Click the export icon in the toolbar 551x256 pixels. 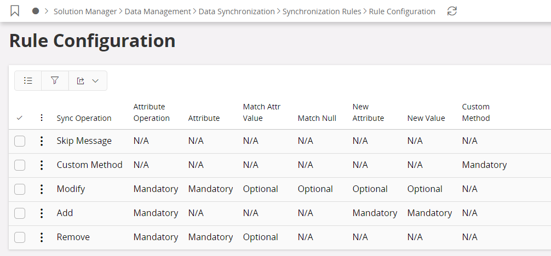click(x=81, y=80)
